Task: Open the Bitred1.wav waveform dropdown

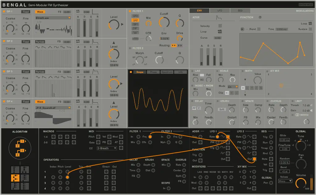Action: coord(53,18)
